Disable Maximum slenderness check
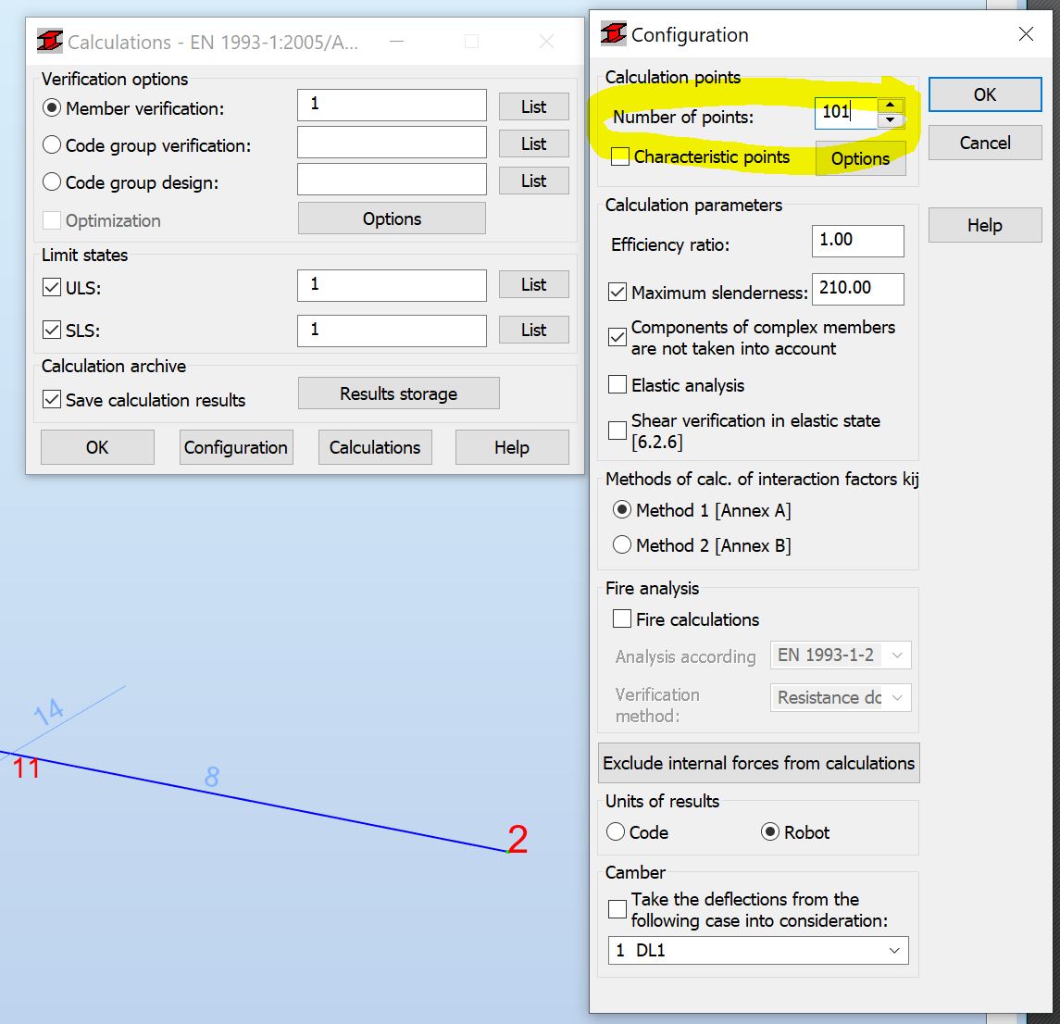 (x=617, y=292)
